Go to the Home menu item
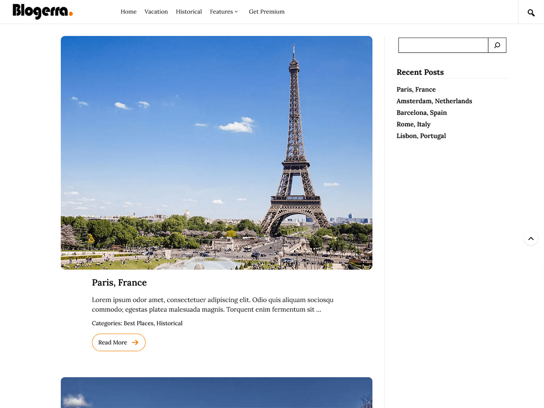The width and height of the screenshot is (544, 408). (128, 12)
